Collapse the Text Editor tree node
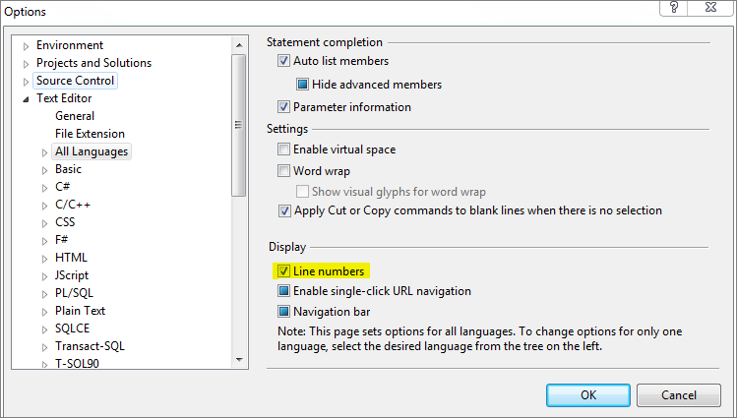This screenshot has width=737, height=418. click(27, 98)
